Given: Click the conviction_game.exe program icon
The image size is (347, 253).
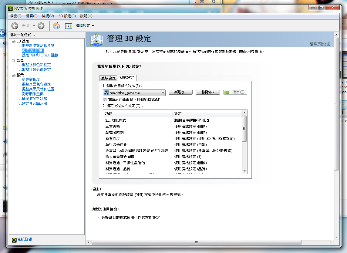Looking at the screenshot, I should tap(106, 93).
